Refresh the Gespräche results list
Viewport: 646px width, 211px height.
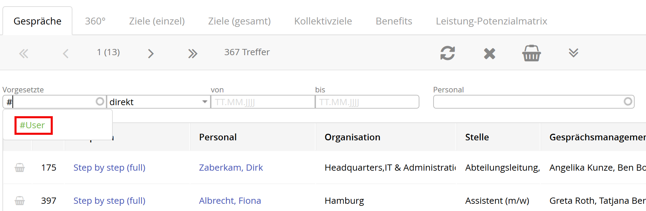[447, 53]
